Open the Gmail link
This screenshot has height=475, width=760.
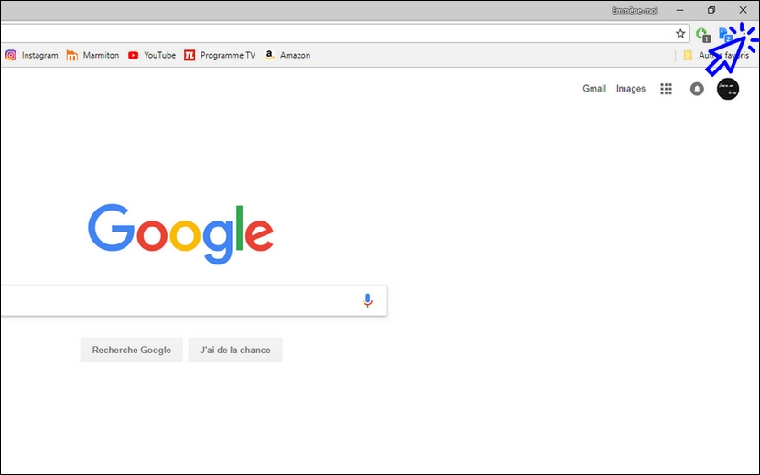click(x=594, y=89)
